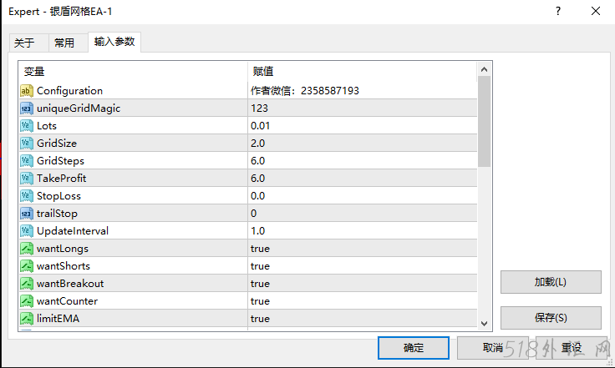Load parameters with 加载(L) button
Viewport: 615px width, 368px height.
click(551, 282)
